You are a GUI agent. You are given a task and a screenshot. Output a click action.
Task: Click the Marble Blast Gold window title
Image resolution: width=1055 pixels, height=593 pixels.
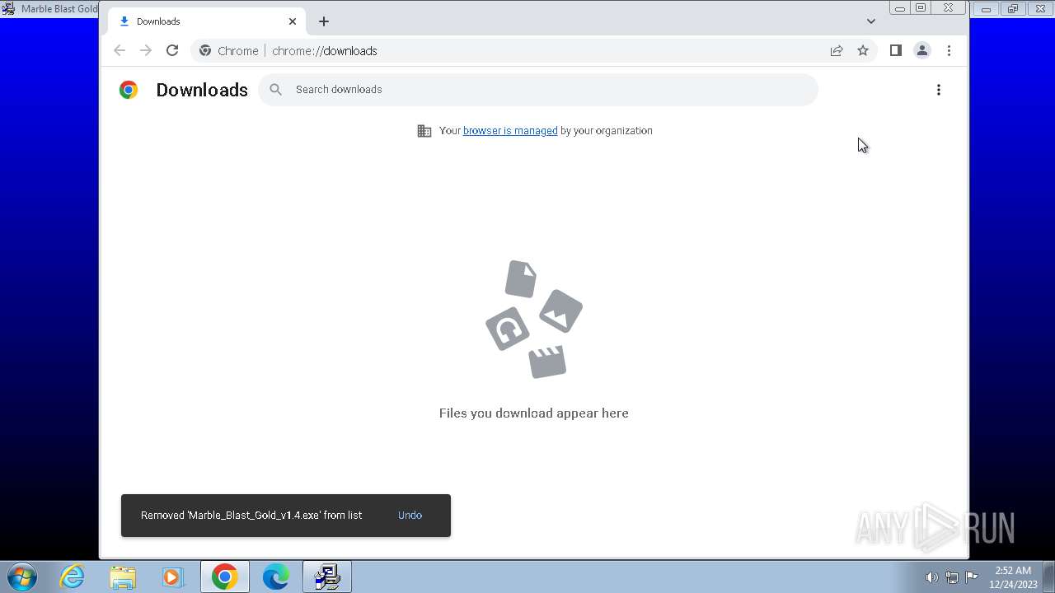[59, 8]
